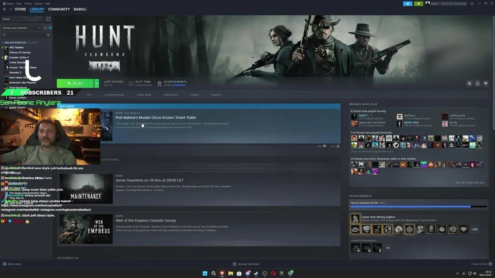The image size is (495, 278).
Task: Select Counter-Strike 2 in the library
Action: (x=19, y=58)
